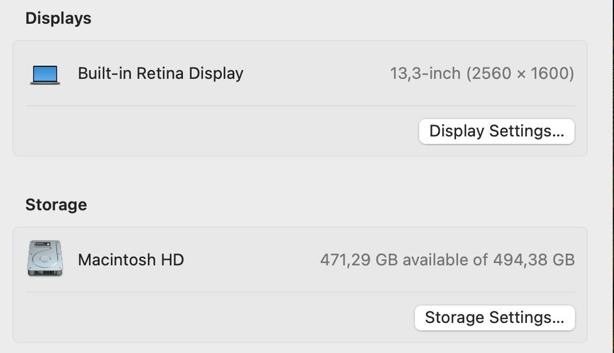Click the 13,3-inch display size text
This screenshot has height=353, width=614.
tap(425, 74)
